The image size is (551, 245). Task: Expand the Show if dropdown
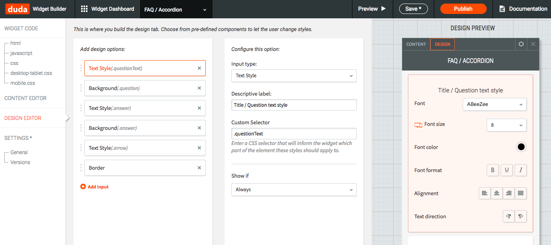pyautogui.click(x=294, y=190)
